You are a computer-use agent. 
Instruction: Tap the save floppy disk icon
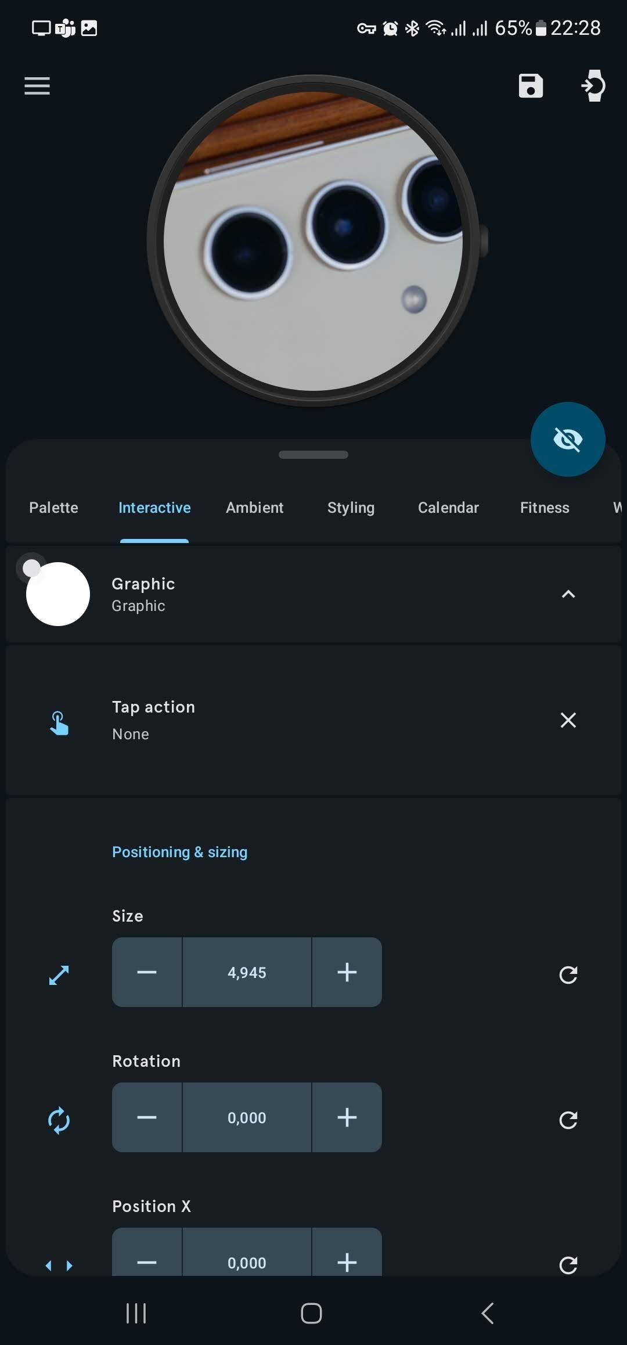click(x=531, y=86)
